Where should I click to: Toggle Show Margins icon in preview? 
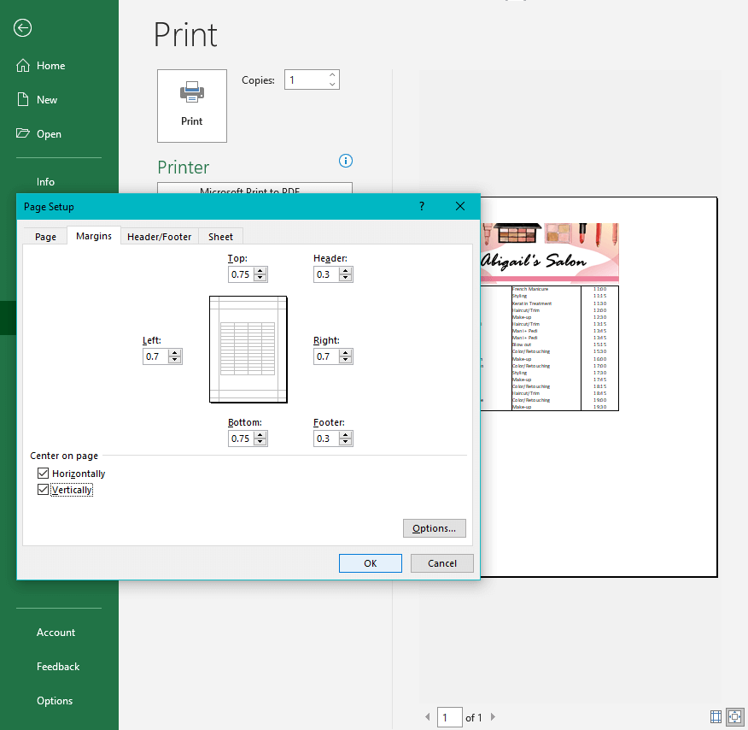point(716,716)
